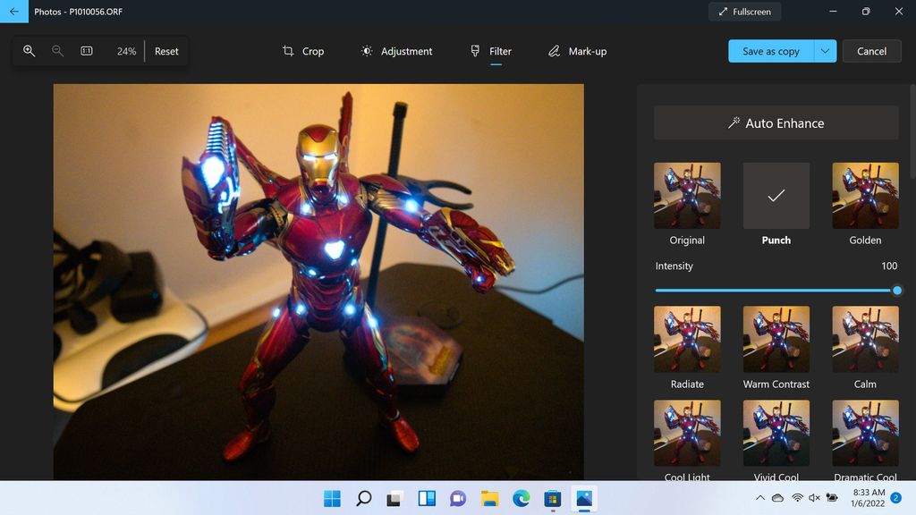This screenshot has width=916, height=515.
Task: Run Auto Enhance on the photo
Action: [776, 122]
